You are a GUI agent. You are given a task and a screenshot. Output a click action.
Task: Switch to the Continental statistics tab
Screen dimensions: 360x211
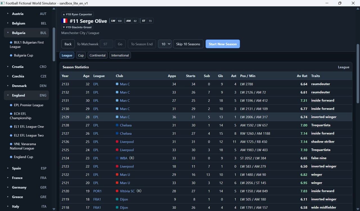tap(98, 55)
